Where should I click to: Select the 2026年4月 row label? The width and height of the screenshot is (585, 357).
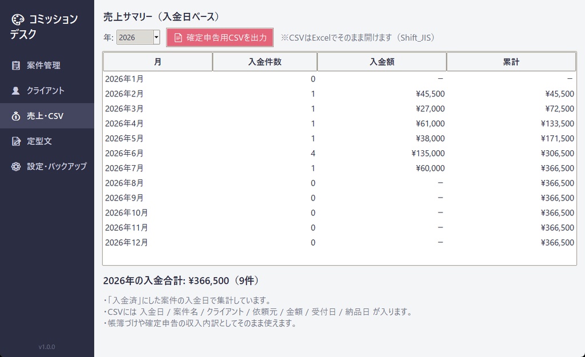(x=124, y=123)
